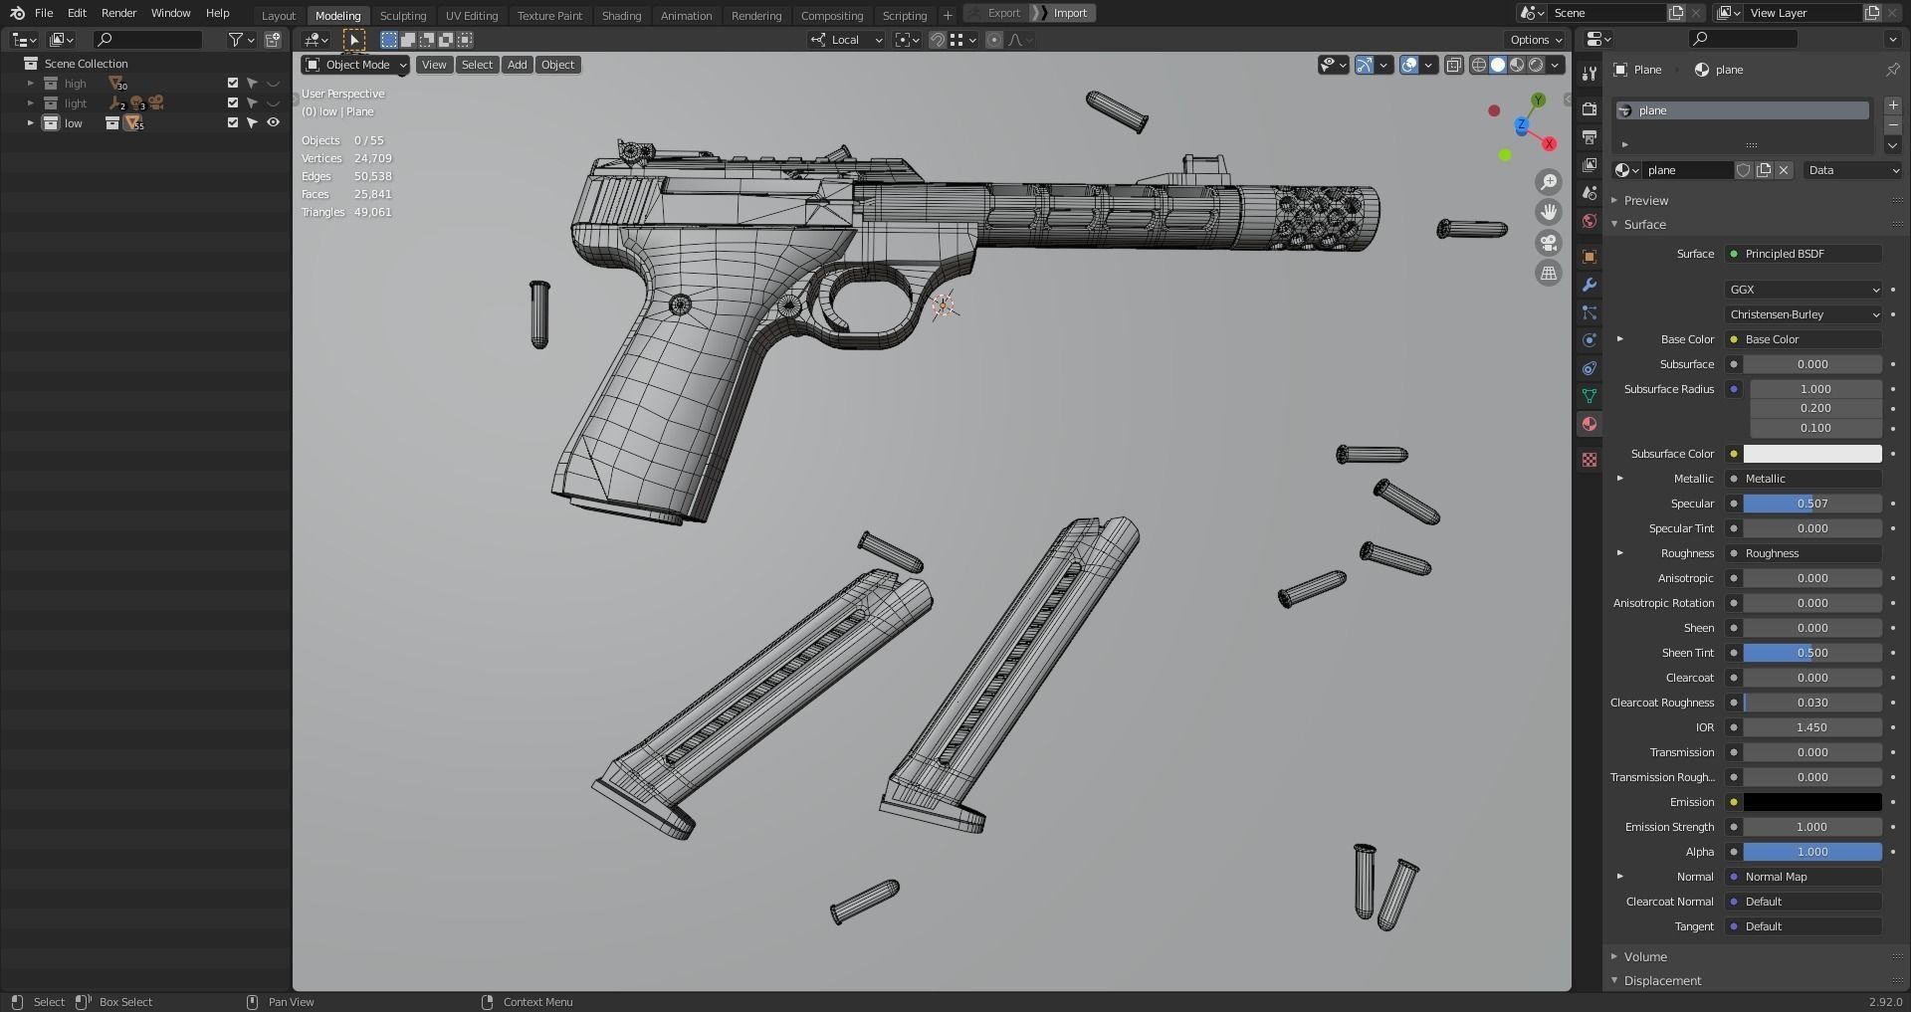Remove the selected material slot
This screenshot has height=1012, width=1911.
[x=1893, y=125]
